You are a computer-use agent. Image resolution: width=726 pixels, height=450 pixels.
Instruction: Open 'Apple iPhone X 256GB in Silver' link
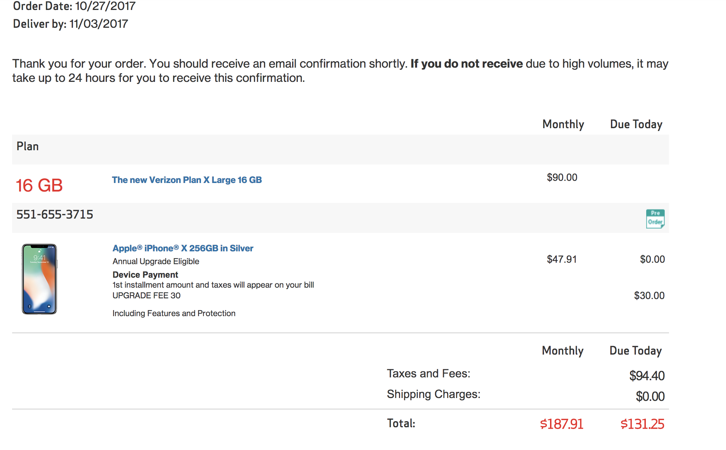pyautogui.click(x=183, y=248)
